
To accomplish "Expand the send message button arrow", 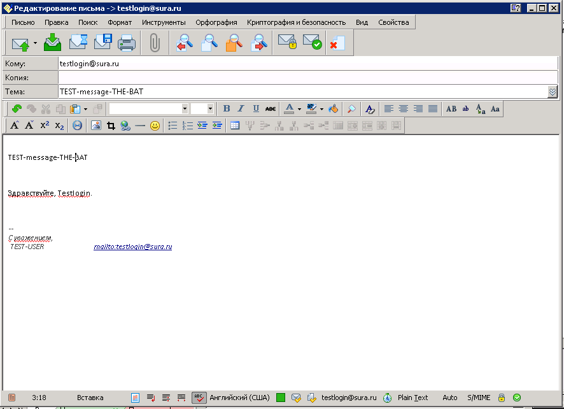I will coord(35,43).
